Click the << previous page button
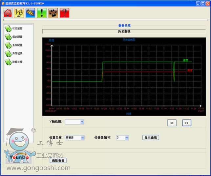Viewport: 211px width, 176px height. coord(172,123)
